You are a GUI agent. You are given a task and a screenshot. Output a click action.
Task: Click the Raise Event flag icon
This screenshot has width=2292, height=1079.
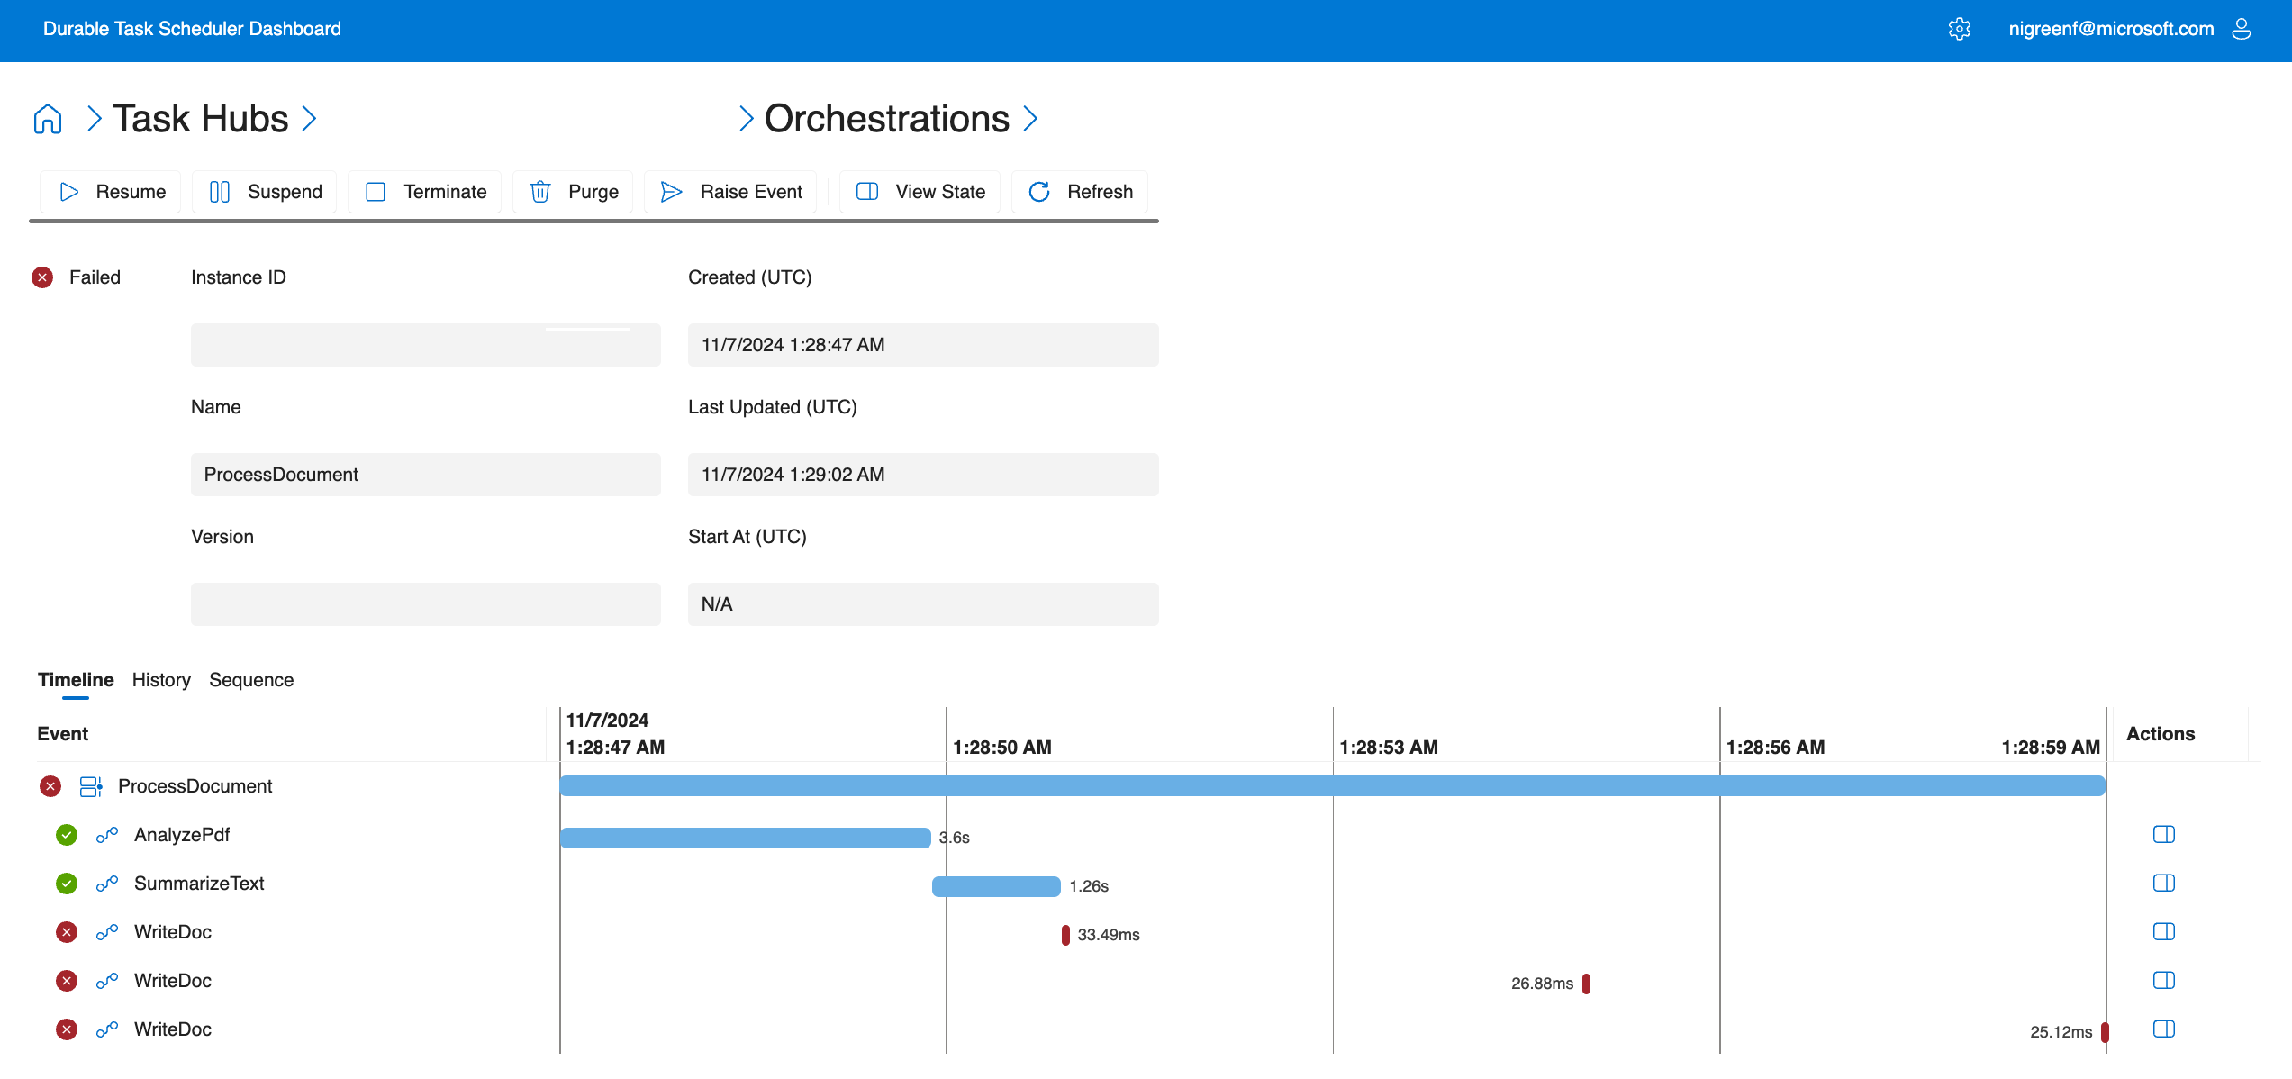pos(669,191)
